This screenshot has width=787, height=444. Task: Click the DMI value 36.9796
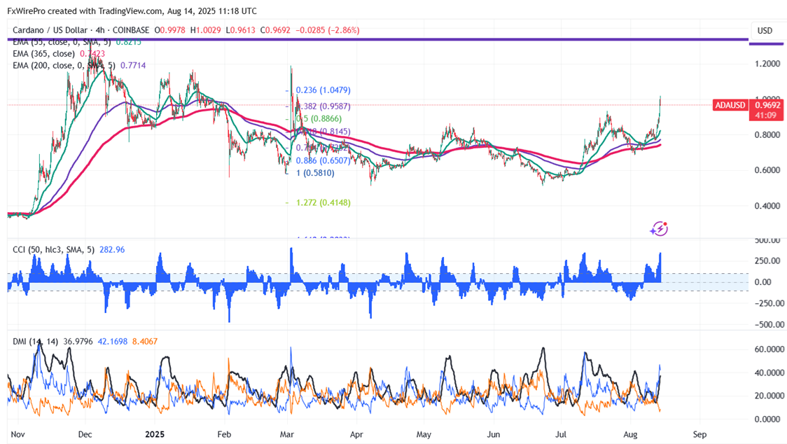[78, 342]
